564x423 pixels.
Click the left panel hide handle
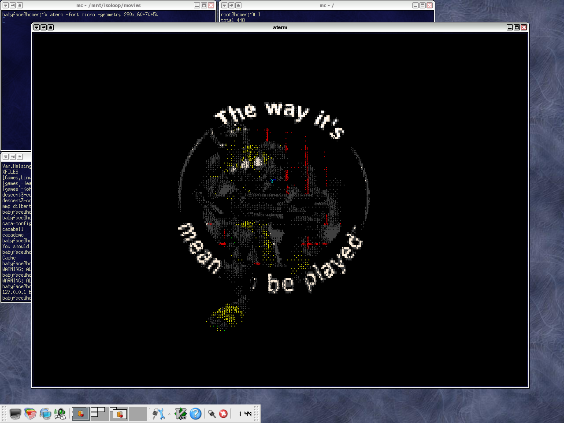4,414
